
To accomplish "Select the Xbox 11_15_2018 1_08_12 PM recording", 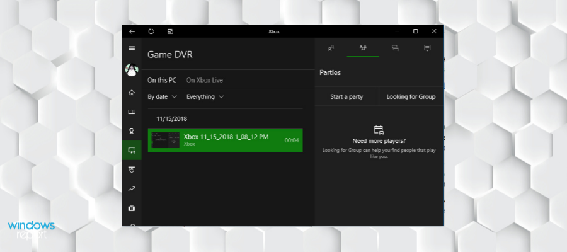I will tap(226, 140).
